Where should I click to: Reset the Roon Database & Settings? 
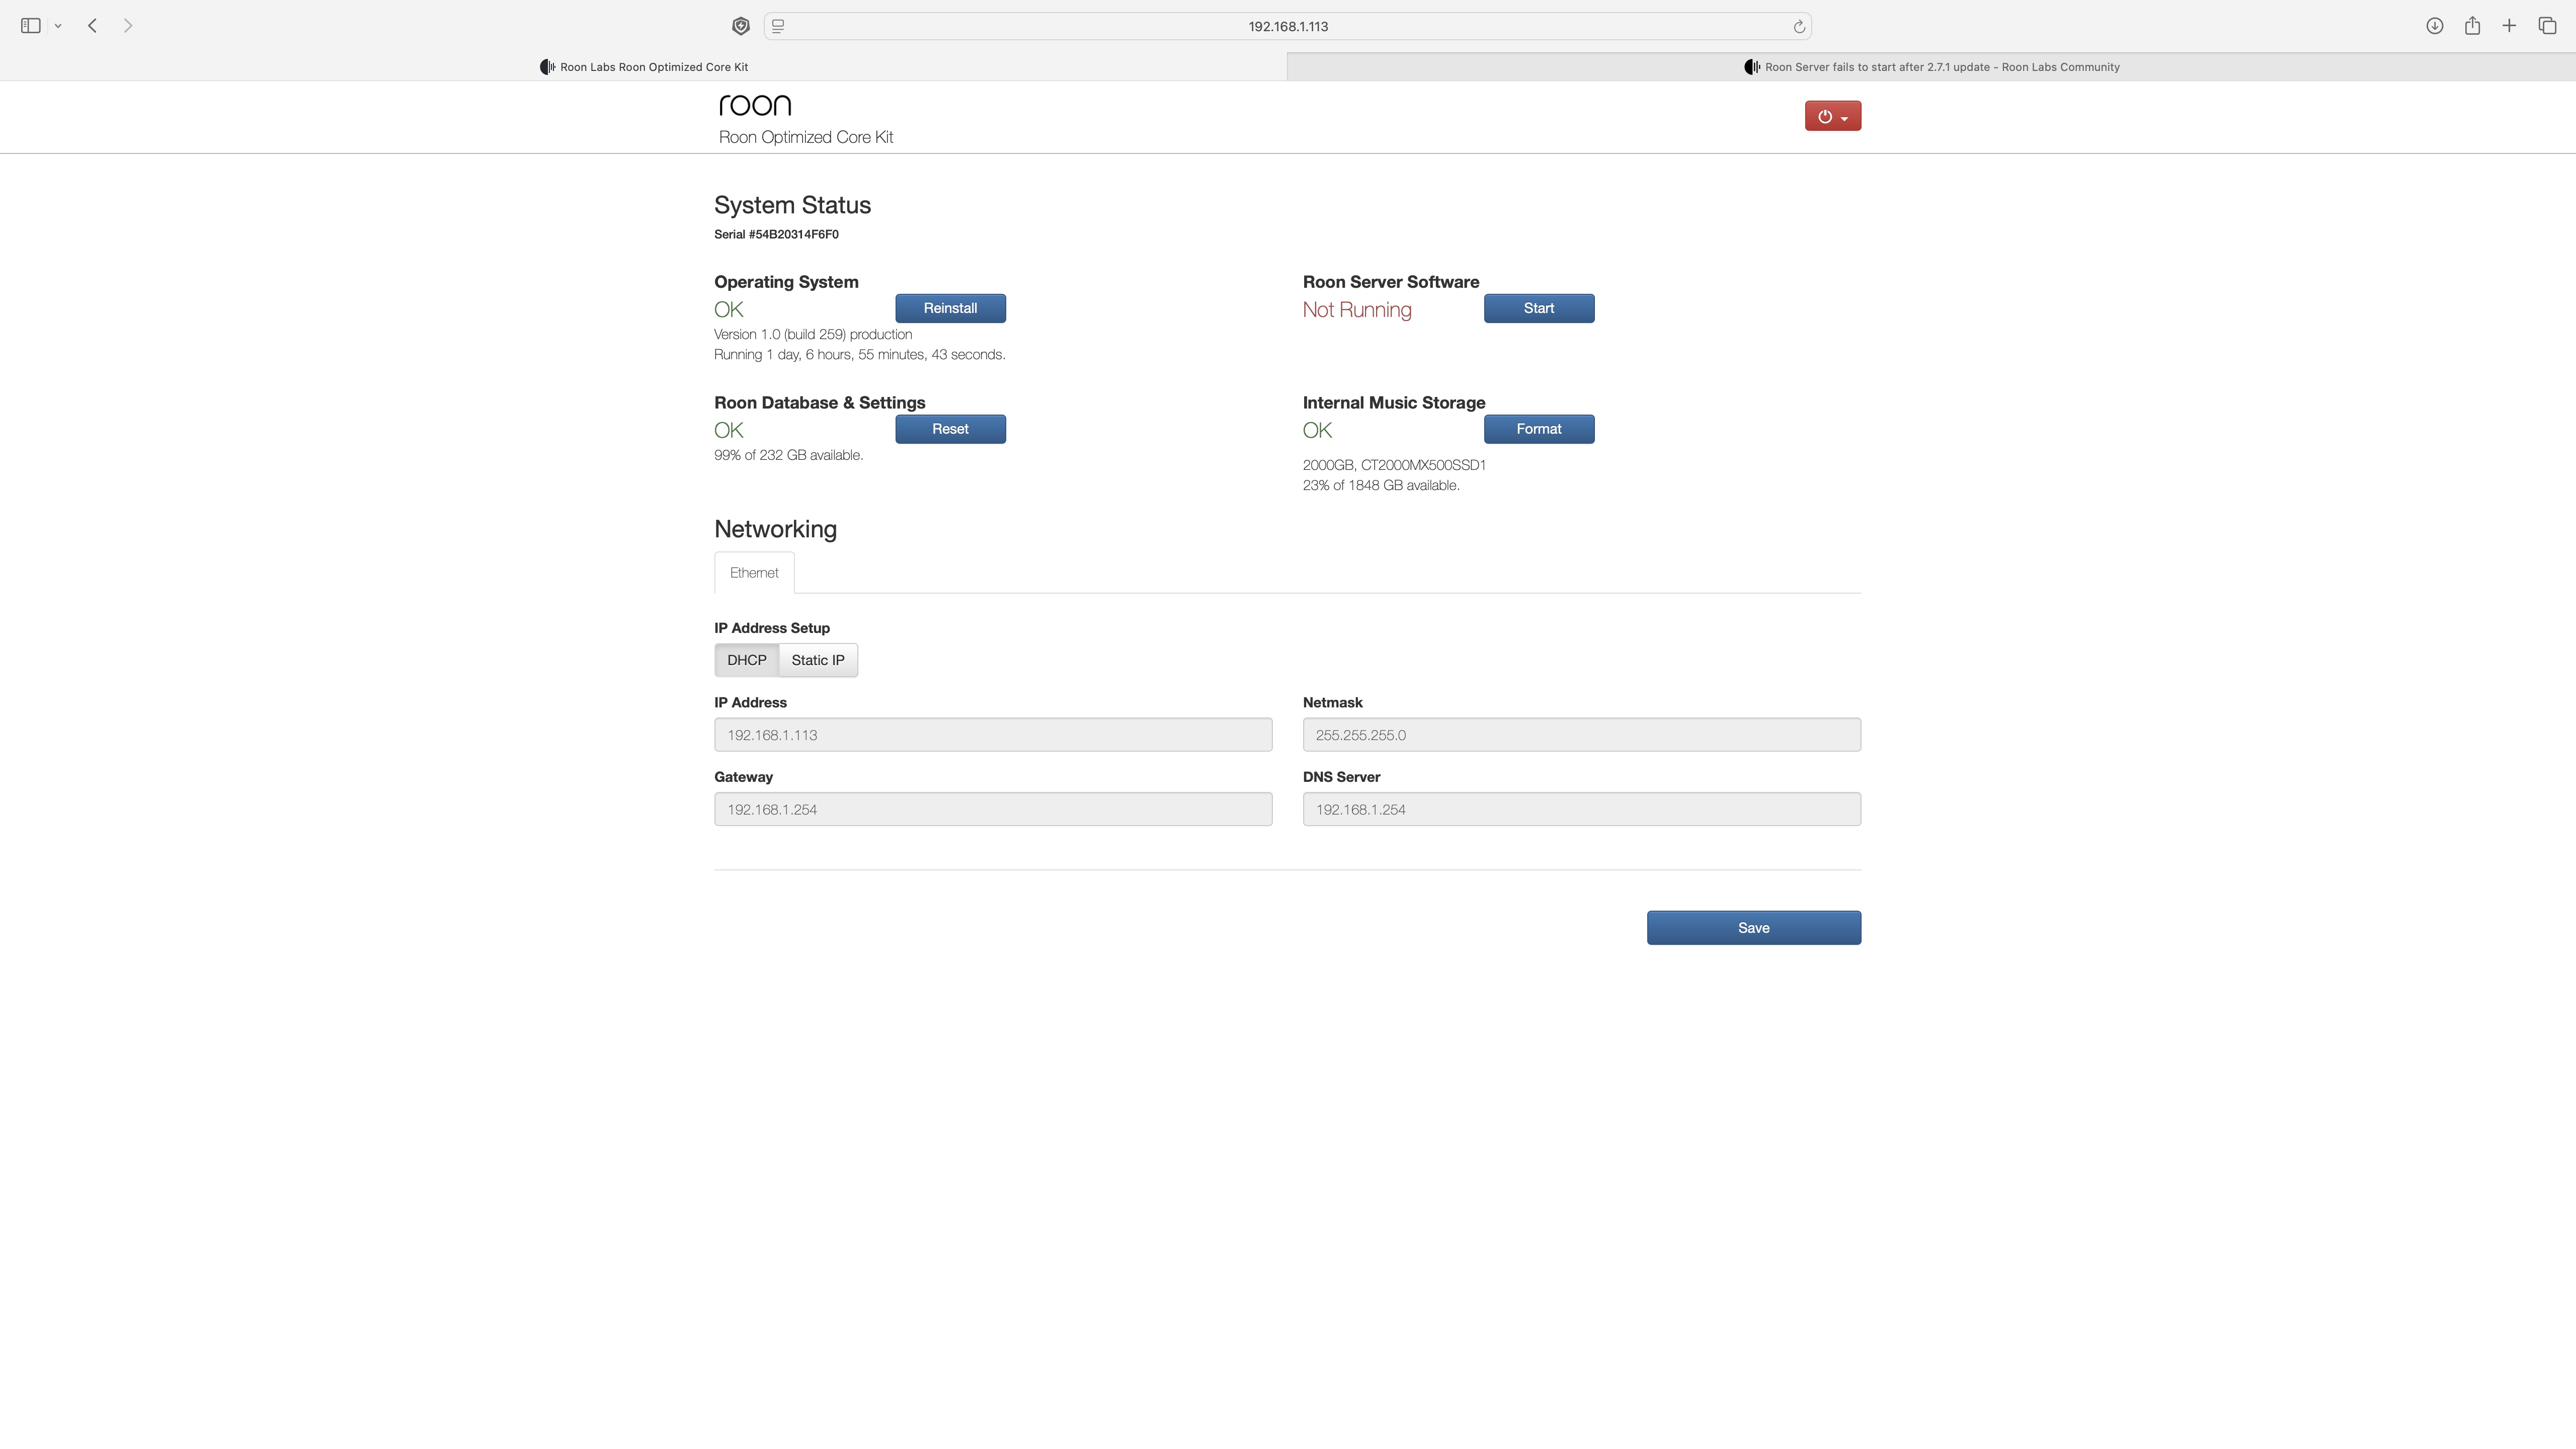tap(950, 429)
